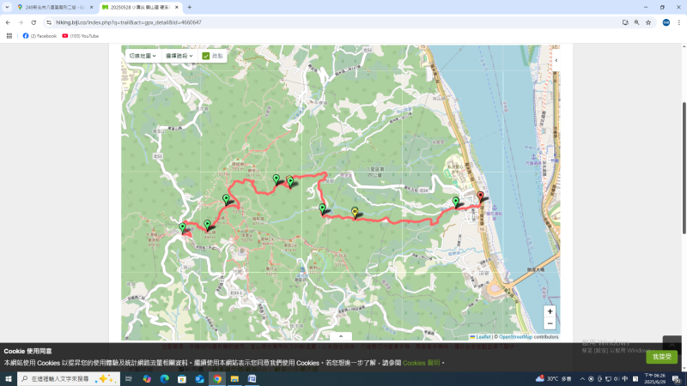Open Outlook from the Windows taskbar
Viewport: 687px width, 386px height.
pos(199,378)
